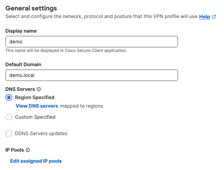Open Edit assigned IP pools
The image size is (224, 170).
tap(36, 161)
